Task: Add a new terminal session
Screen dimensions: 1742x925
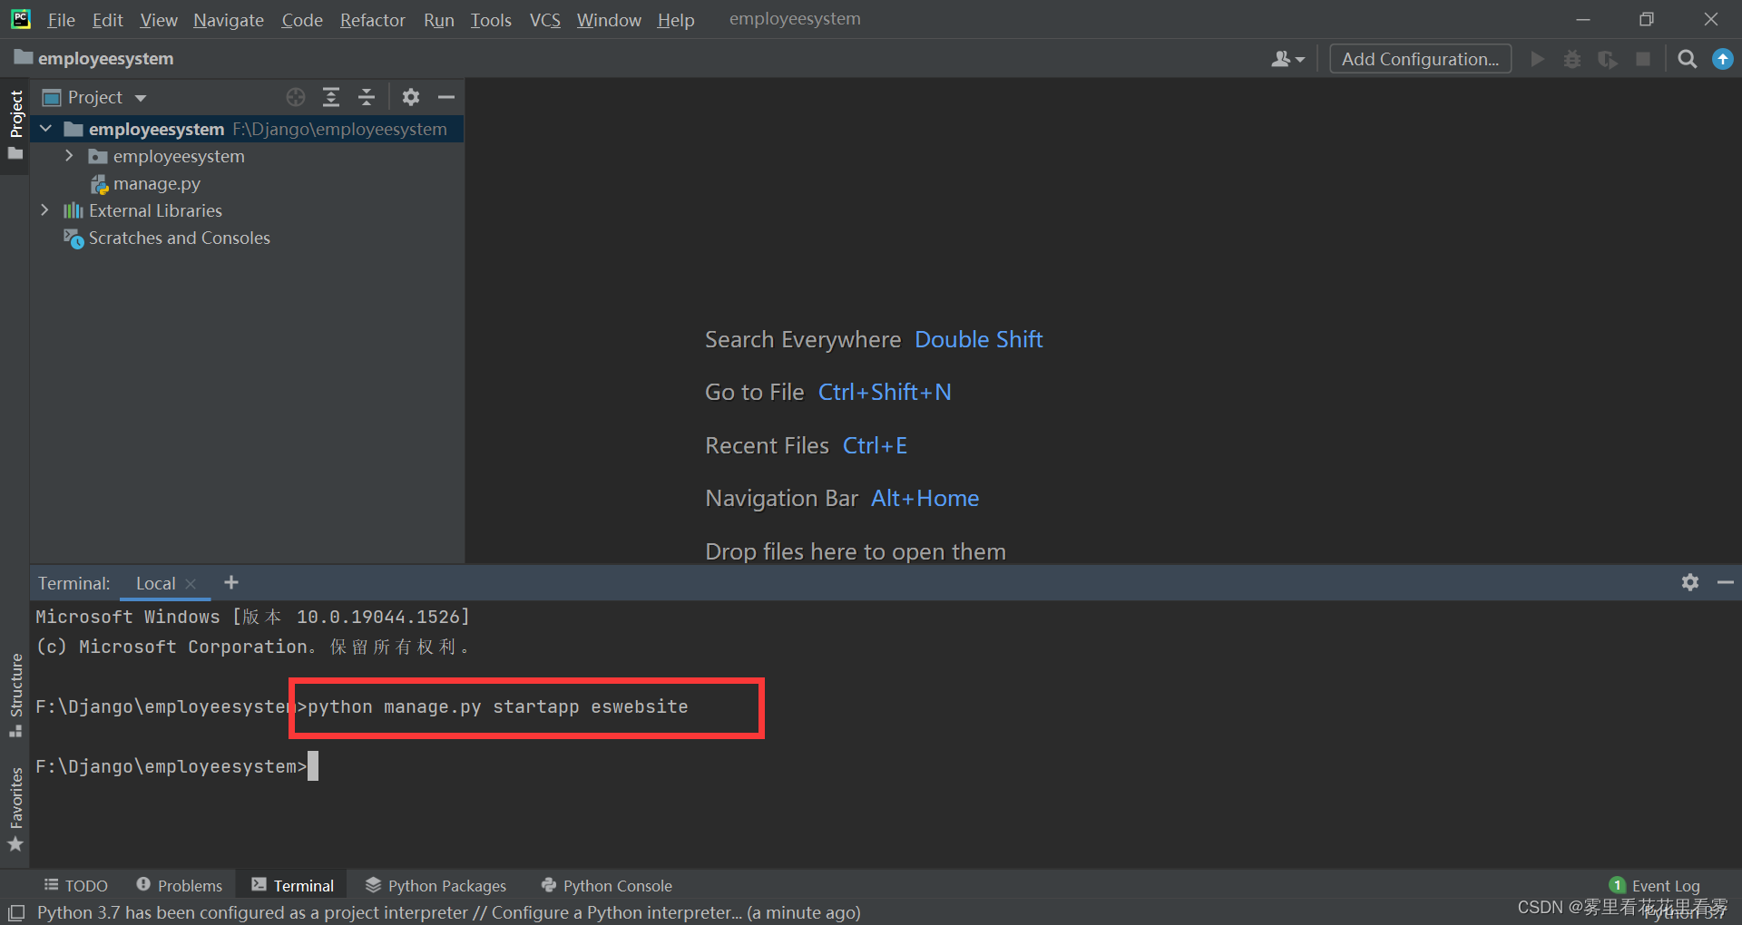Action: (x=231, y=582)
